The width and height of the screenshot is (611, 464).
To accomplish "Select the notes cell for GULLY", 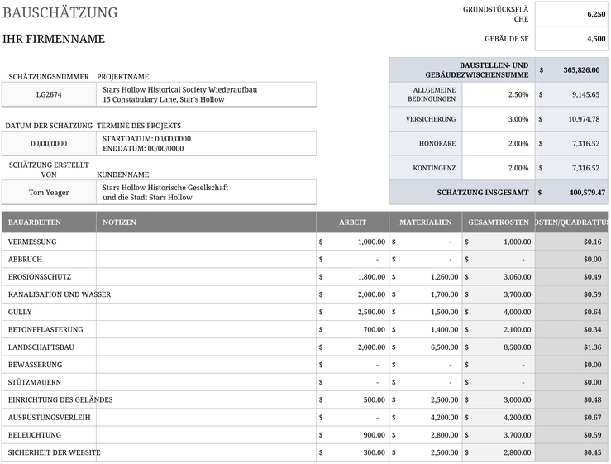I will (206, 312).
